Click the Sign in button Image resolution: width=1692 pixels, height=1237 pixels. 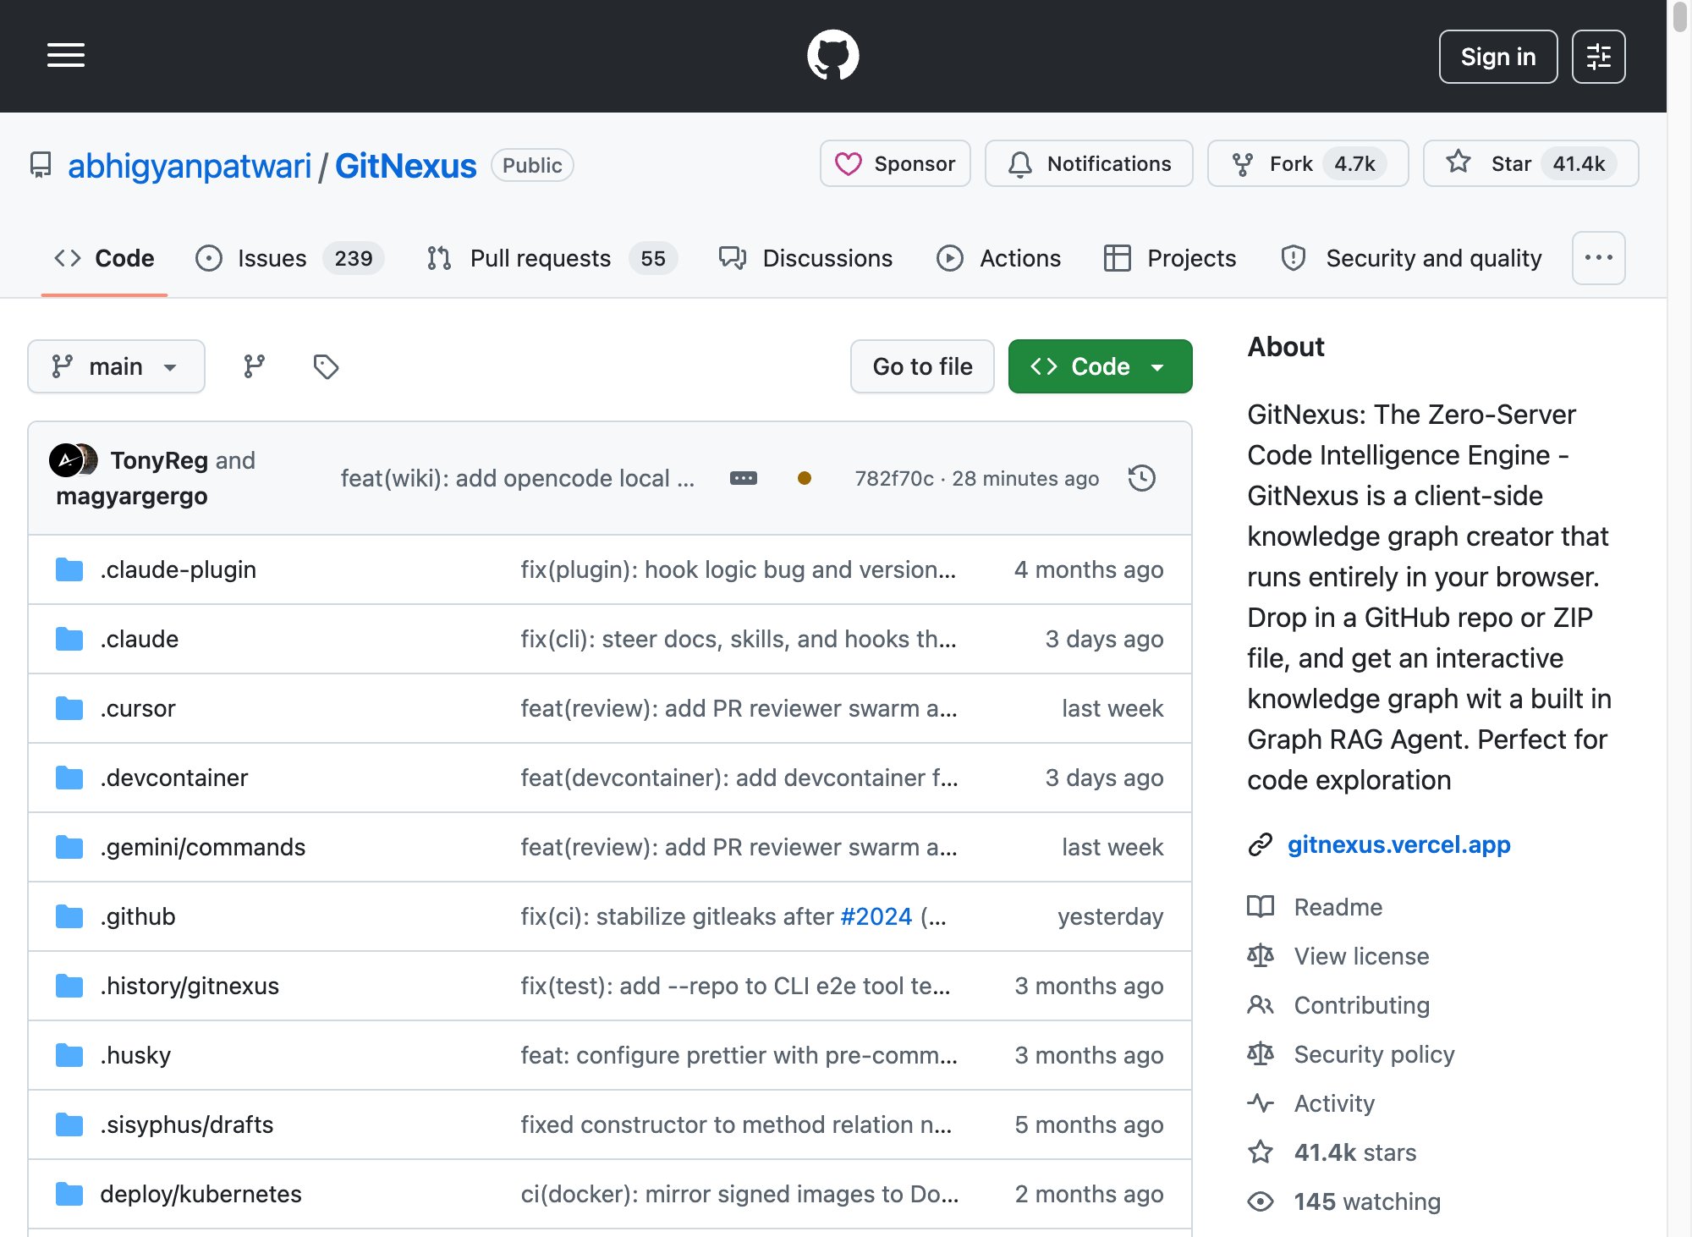pos(1497,57)
